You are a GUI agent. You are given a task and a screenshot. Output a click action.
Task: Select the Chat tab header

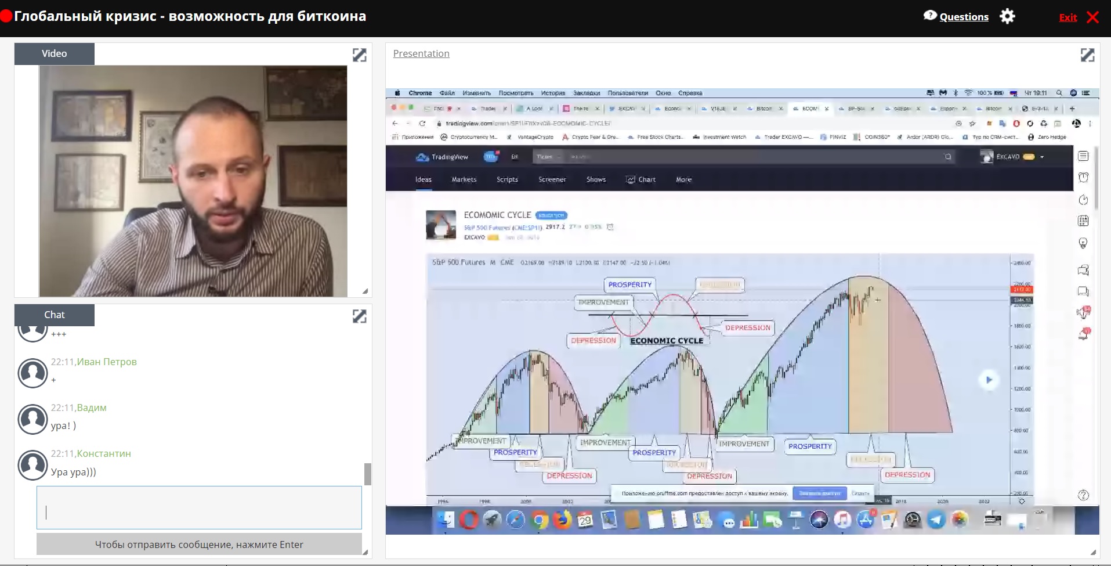(55, 315)
